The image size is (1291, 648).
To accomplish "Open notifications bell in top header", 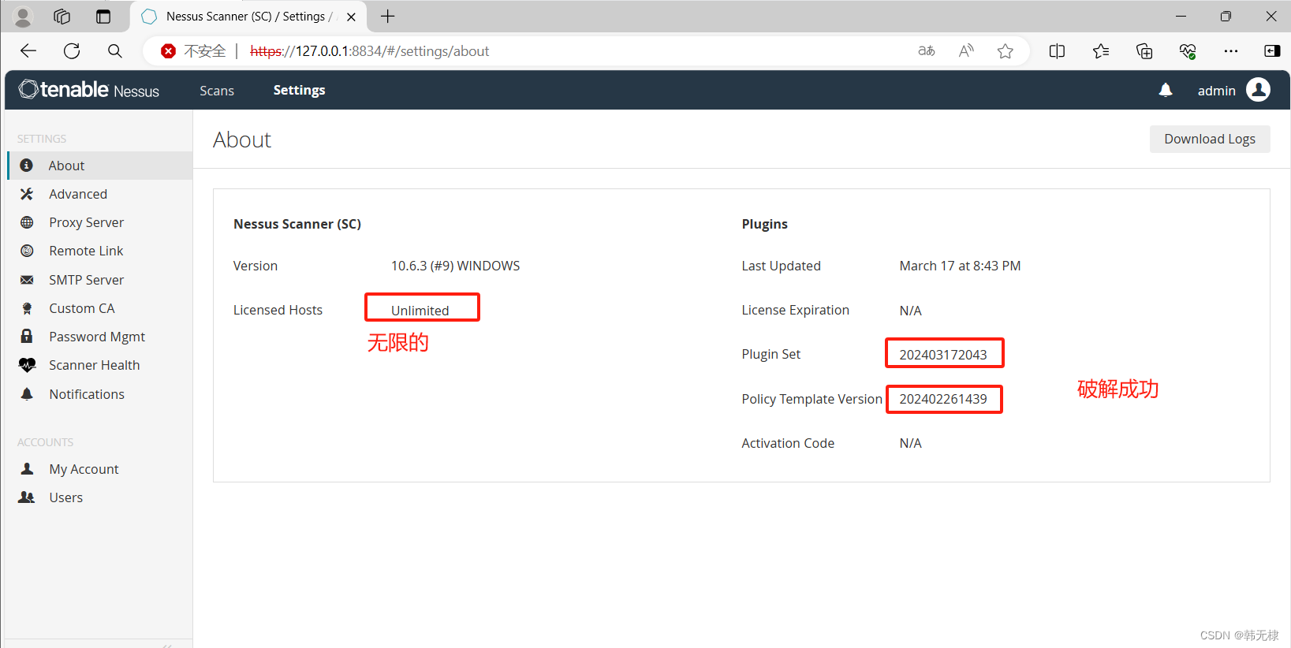I will pyautogui.click(x=1166, y=91).
